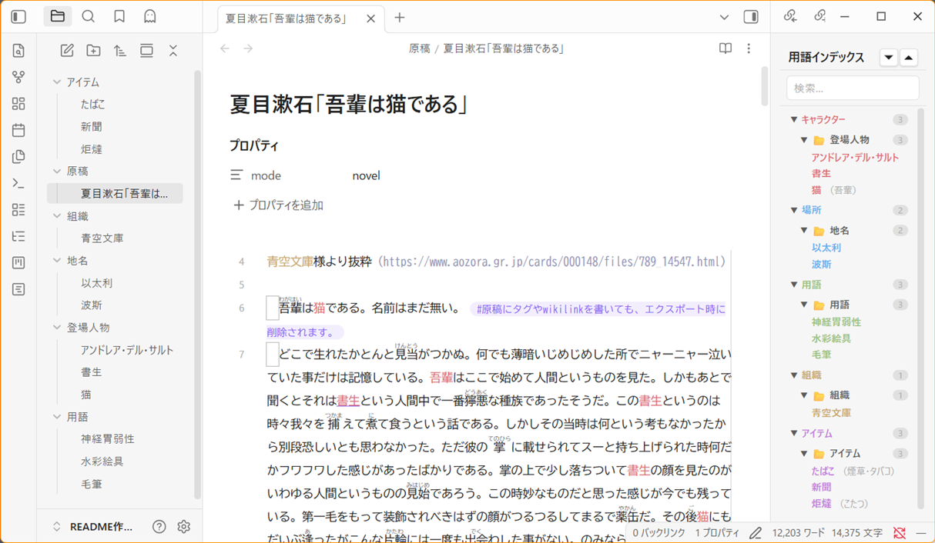Collapse all index entries up-arrow button
935x543 pixels.
coord(909,58)
